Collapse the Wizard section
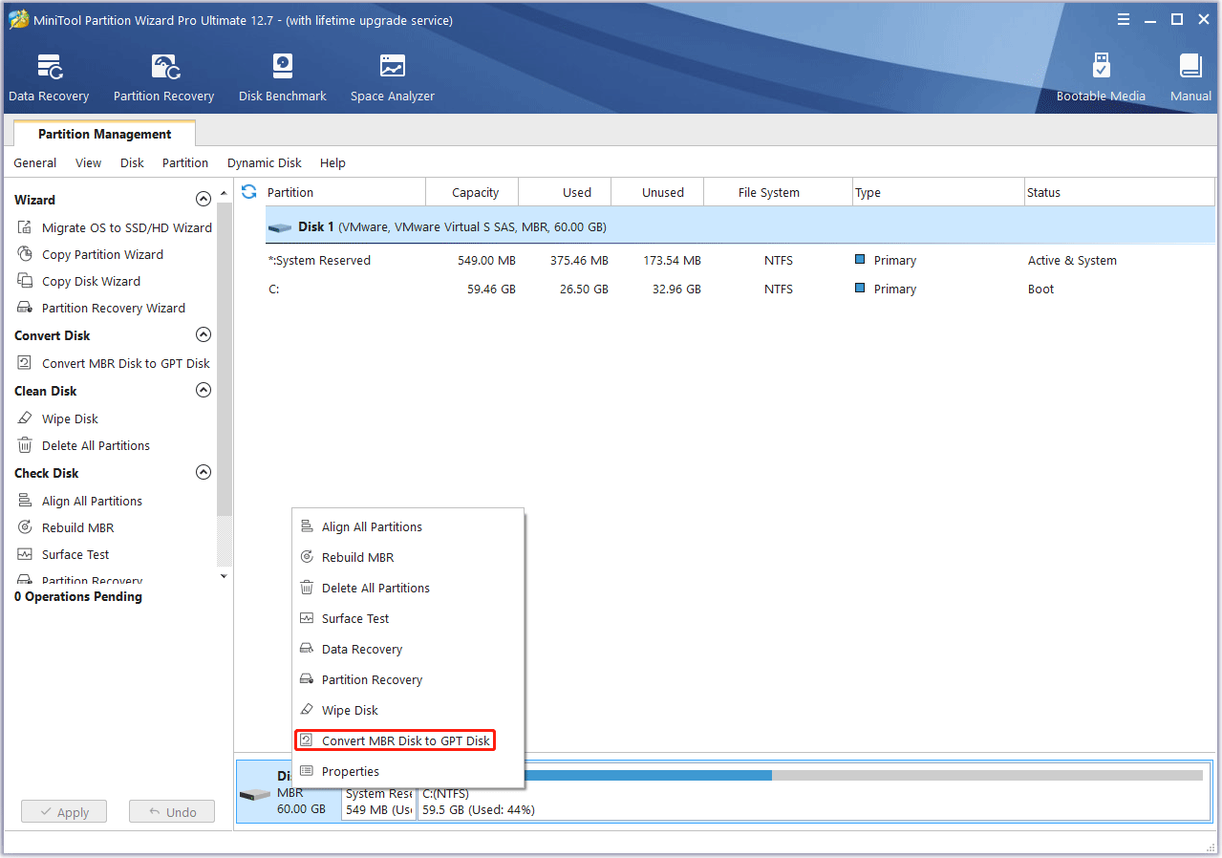Screen dimensions: 1222x858 pos(203,200)
